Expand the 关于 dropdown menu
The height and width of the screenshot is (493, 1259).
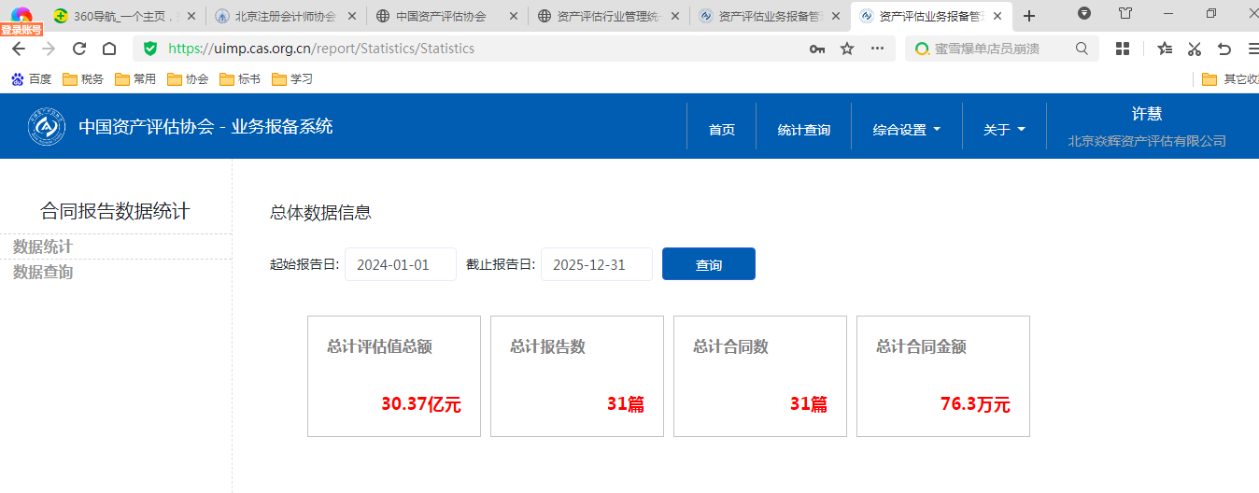click(1004, 130)
